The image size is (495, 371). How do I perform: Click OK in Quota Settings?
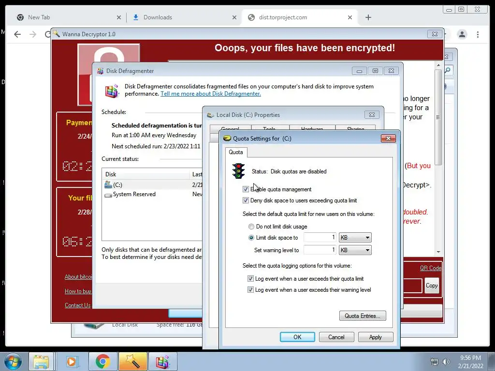pyautogui.click(x=297, y=337)
